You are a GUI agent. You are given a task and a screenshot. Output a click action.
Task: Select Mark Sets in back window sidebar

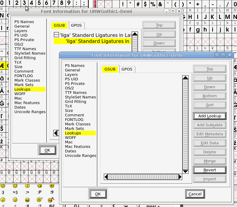(x=24, y=85)
